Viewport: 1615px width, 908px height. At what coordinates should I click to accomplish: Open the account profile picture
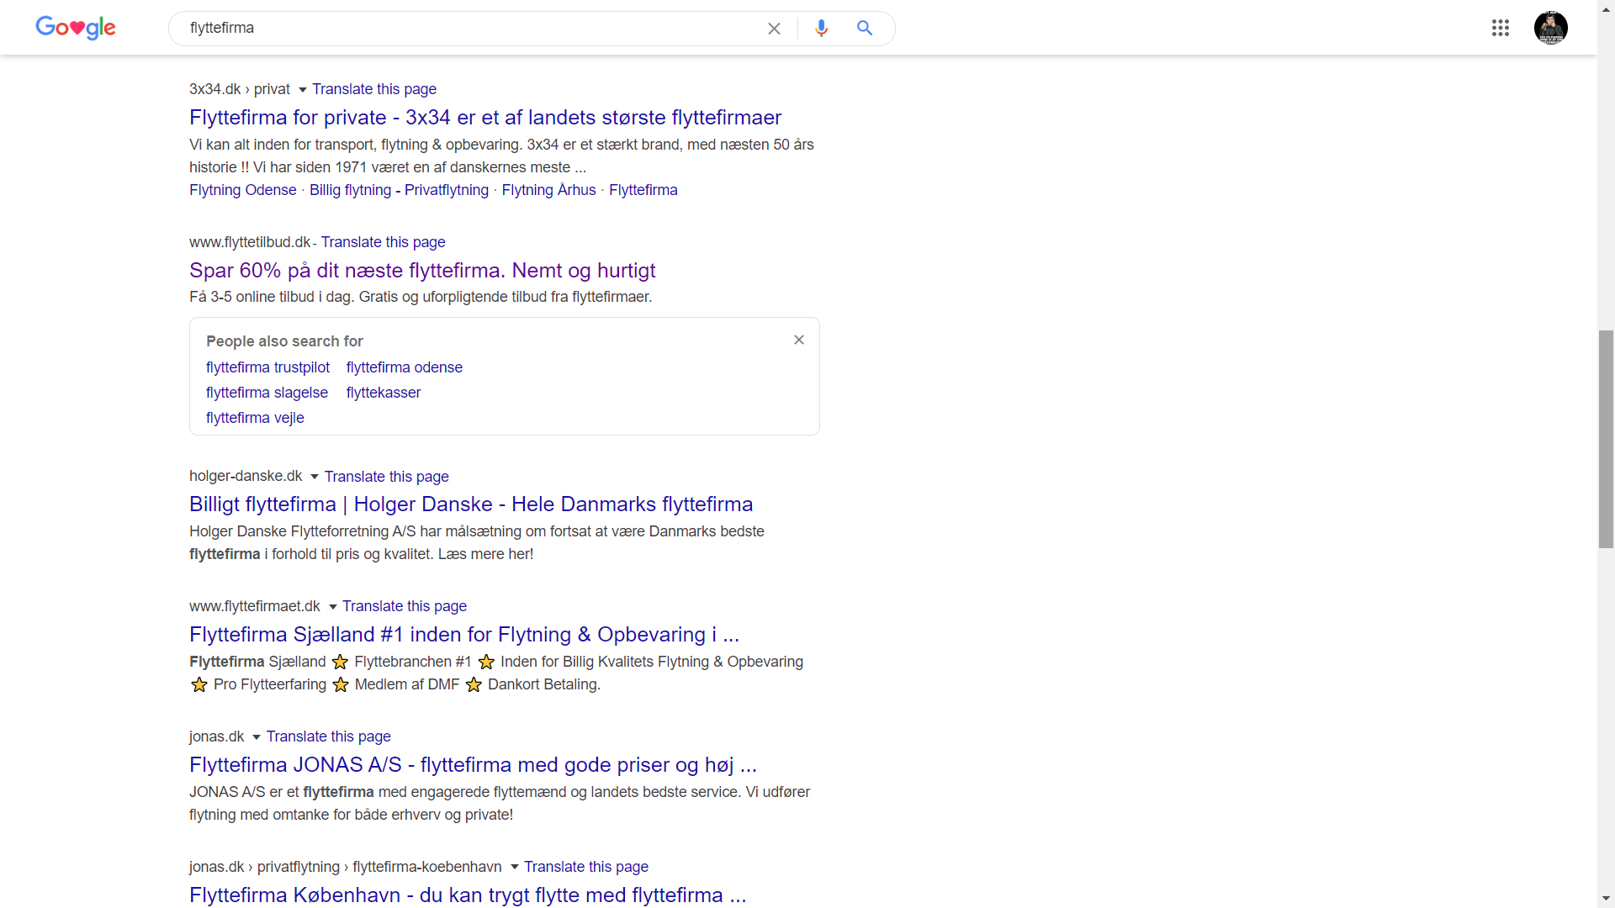tap(1550, 28)
